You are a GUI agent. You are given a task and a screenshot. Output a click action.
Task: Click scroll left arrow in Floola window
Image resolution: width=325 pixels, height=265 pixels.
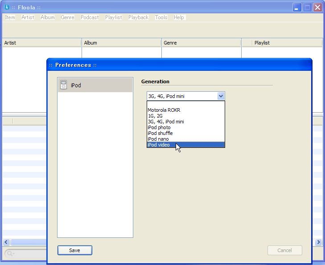point(6,242)
